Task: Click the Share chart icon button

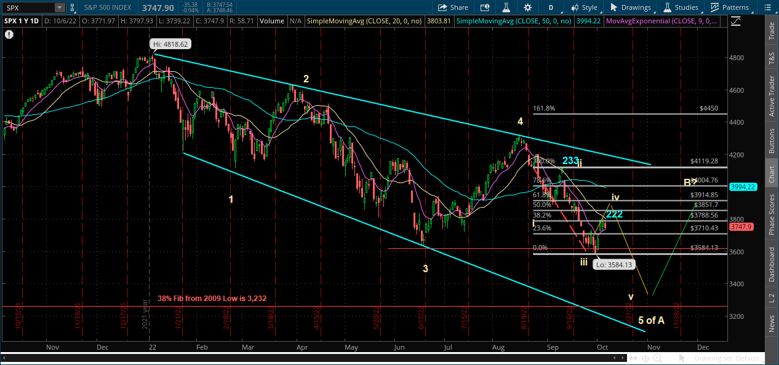Action: click(x=452, y=7)
